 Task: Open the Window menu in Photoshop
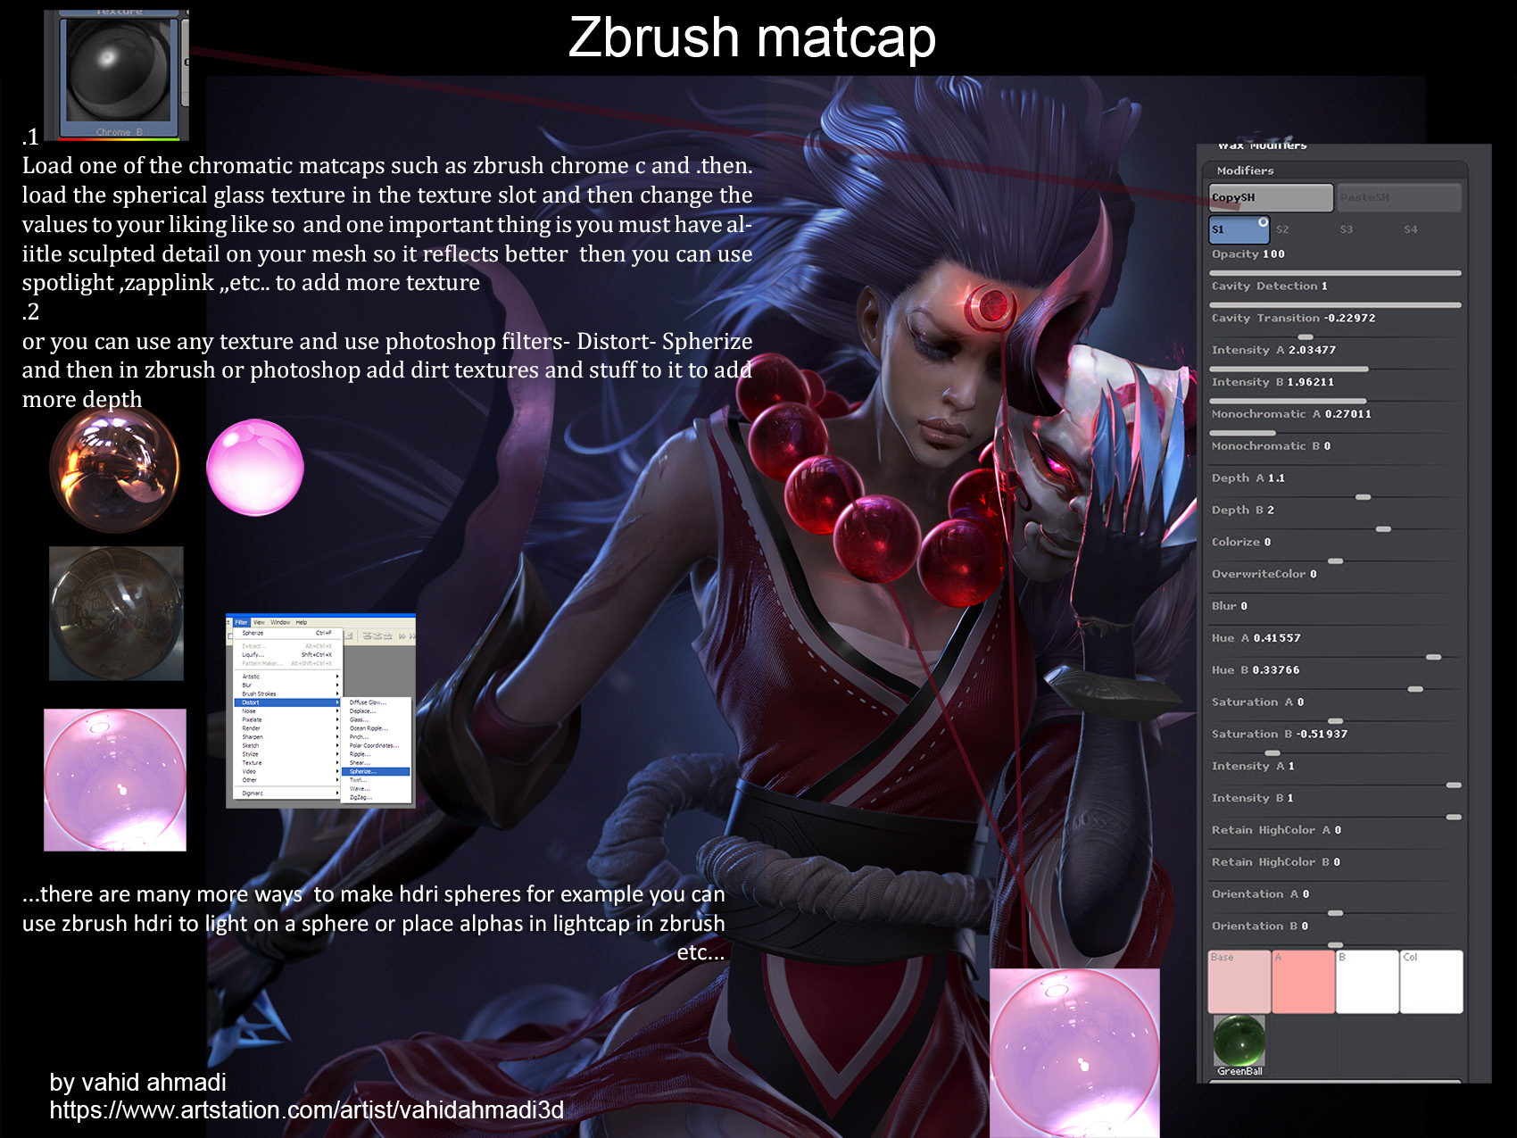[280, 622]
